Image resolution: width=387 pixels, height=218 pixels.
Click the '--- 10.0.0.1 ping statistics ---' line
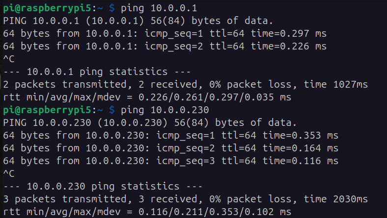point(97,72)
